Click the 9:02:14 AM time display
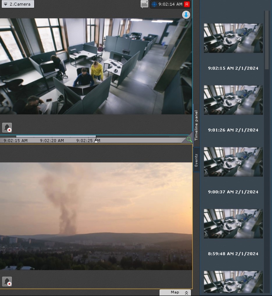 click(x=170, y=4)
